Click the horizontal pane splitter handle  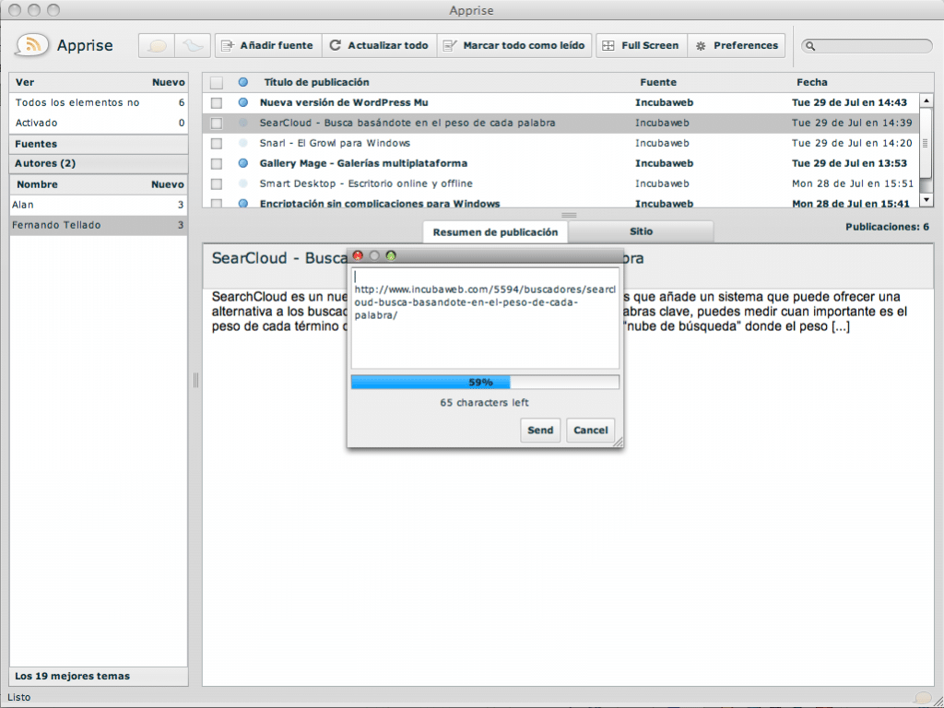pyautogui.click(x=569, y=215)
